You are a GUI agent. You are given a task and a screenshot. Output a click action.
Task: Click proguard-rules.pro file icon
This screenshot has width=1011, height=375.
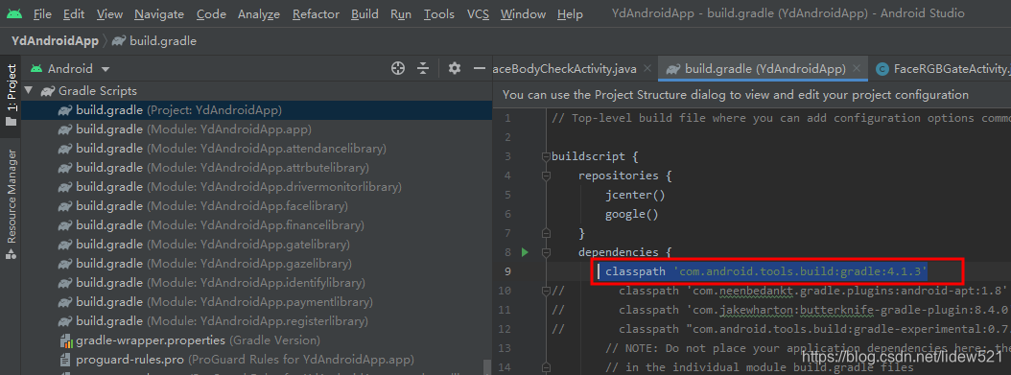coord(65,360)
